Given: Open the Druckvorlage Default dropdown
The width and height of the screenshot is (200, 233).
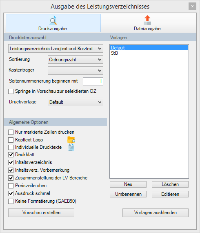Looking at the screenshot, I should pyautogui.click(x=76, y=102).
